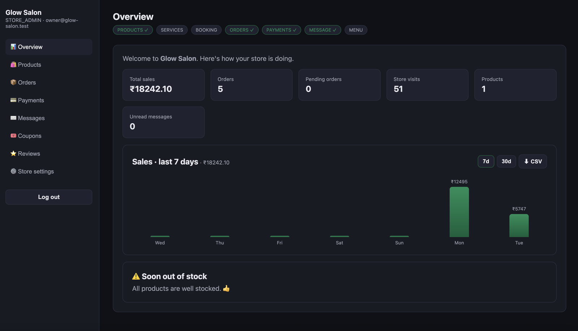
Task: Click the warning triangle near Soon out of stock
Action: [136, 276]
